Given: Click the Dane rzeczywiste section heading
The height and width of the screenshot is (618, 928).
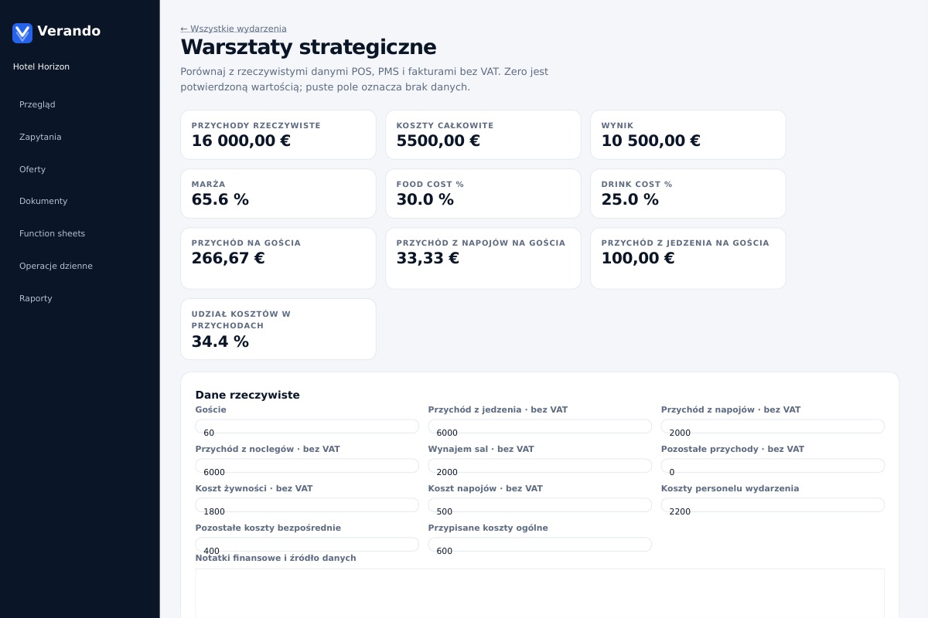Looking at the screenshot, I should (x=247, y=395).
